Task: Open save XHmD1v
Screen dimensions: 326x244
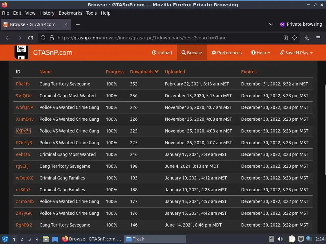Action: [x=25, y=119]
